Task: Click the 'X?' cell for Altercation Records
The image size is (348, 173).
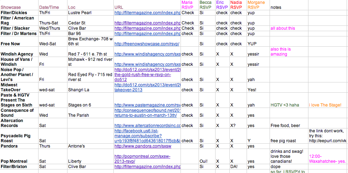Action: [x=233, y=126]
